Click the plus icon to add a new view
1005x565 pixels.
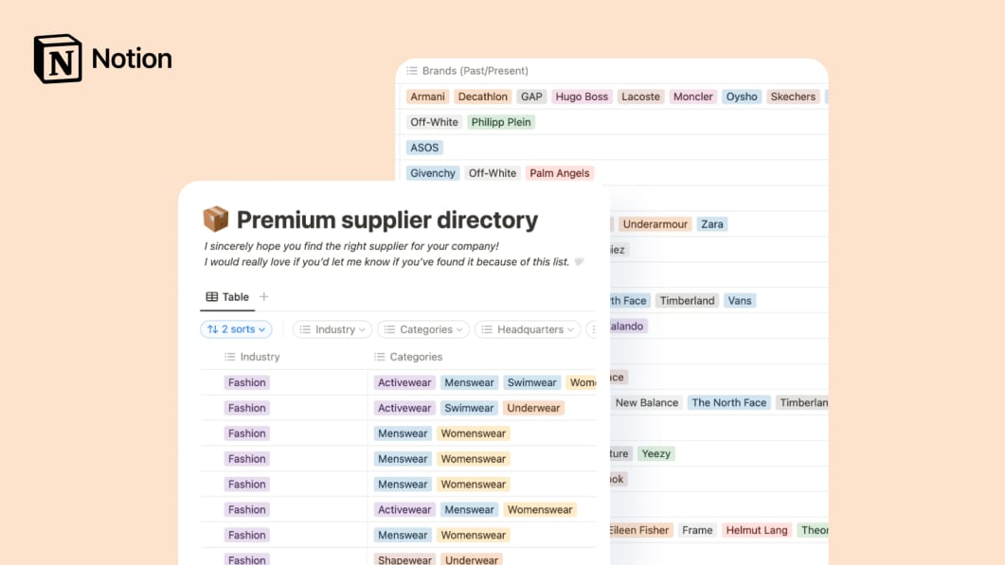[263, 295]
